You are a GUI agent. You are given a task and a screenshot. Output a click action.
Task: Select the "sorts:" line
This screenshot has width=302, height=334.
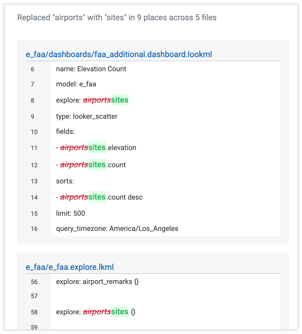click(65, 181)
